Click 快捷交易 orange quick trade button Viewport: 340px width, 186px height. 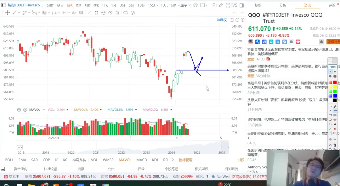pyautogui.click(x=333, y=42)
